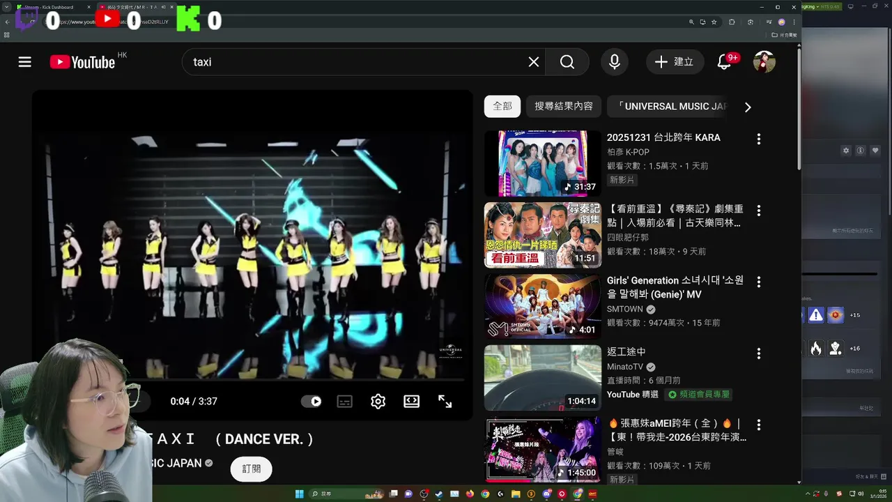The height and width of the screenshot is (502, 892).
Task: Open Girls' Generation Genie MV title link
Action: pos(675,287)
